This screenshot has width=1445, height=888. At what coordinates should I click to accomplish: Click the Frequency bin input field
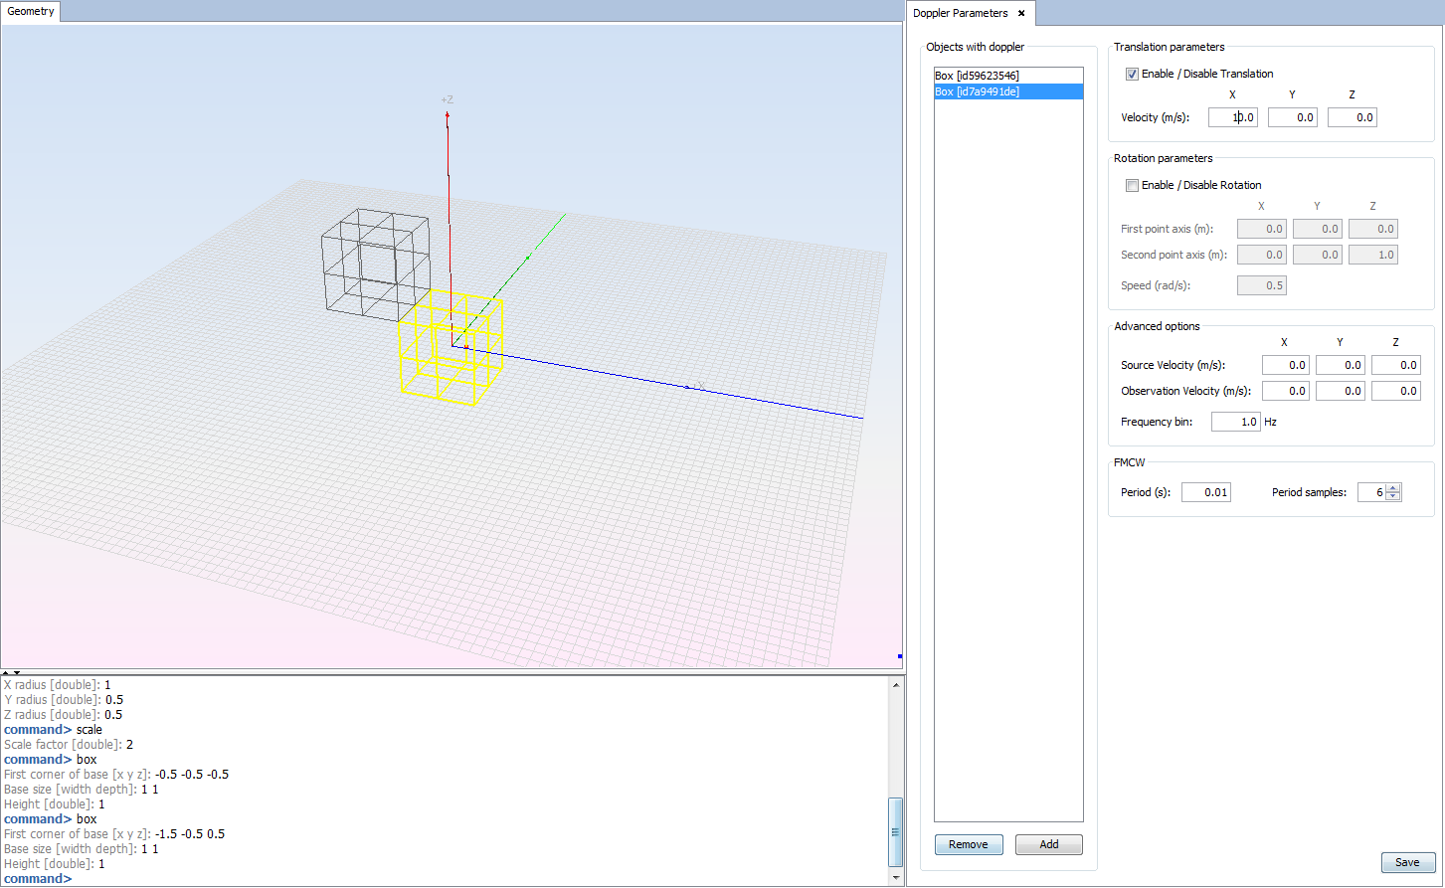coord(1235,422)
